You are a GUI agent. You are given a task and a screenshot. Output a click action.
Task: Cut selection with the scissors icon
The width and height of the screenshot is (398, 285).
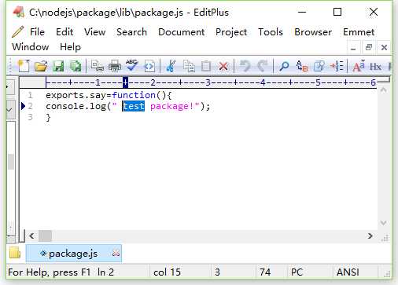pyautogui.click(x=171, y=66)
